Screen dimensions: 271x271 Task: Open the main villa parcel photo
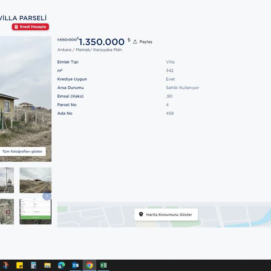[25, 99]
